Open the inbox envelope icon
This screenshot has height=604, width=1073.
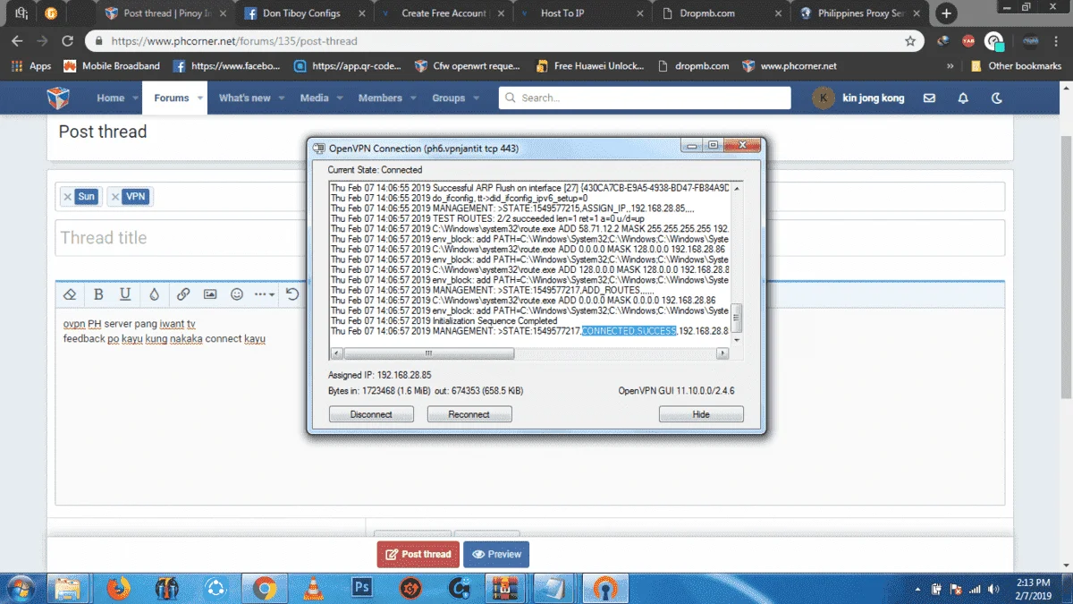click(930, 98)
